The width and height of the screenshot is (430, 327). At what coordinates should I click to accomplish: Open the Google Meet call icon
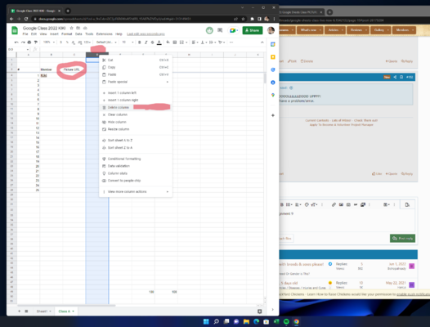click(x=233, y=30)
